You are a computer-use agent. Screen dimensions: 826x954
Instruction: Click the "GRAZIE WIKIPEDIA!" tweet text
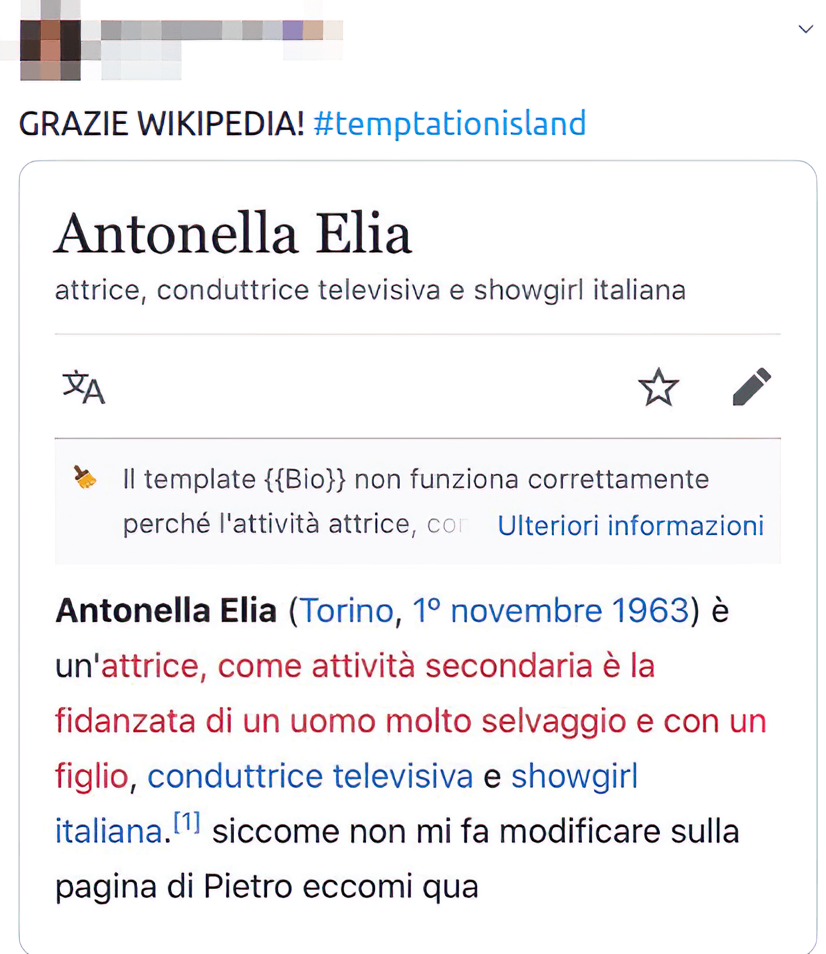pos(162,123)
